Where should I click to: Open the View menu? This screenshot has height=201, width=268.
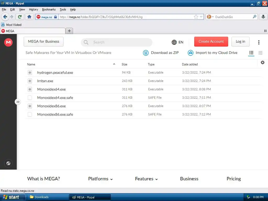point(22,9)
